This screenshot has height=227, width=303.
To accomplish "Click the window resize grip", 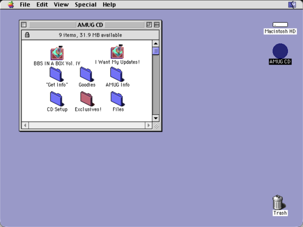I will (156, 125).
